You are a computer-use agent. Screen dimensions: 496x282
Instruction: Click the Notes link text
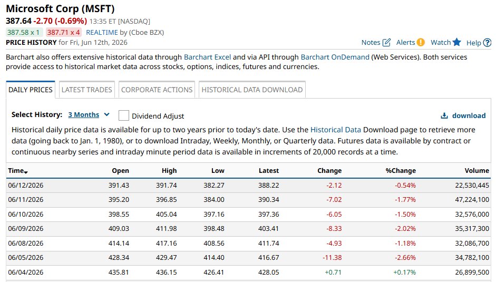point(371,42)
